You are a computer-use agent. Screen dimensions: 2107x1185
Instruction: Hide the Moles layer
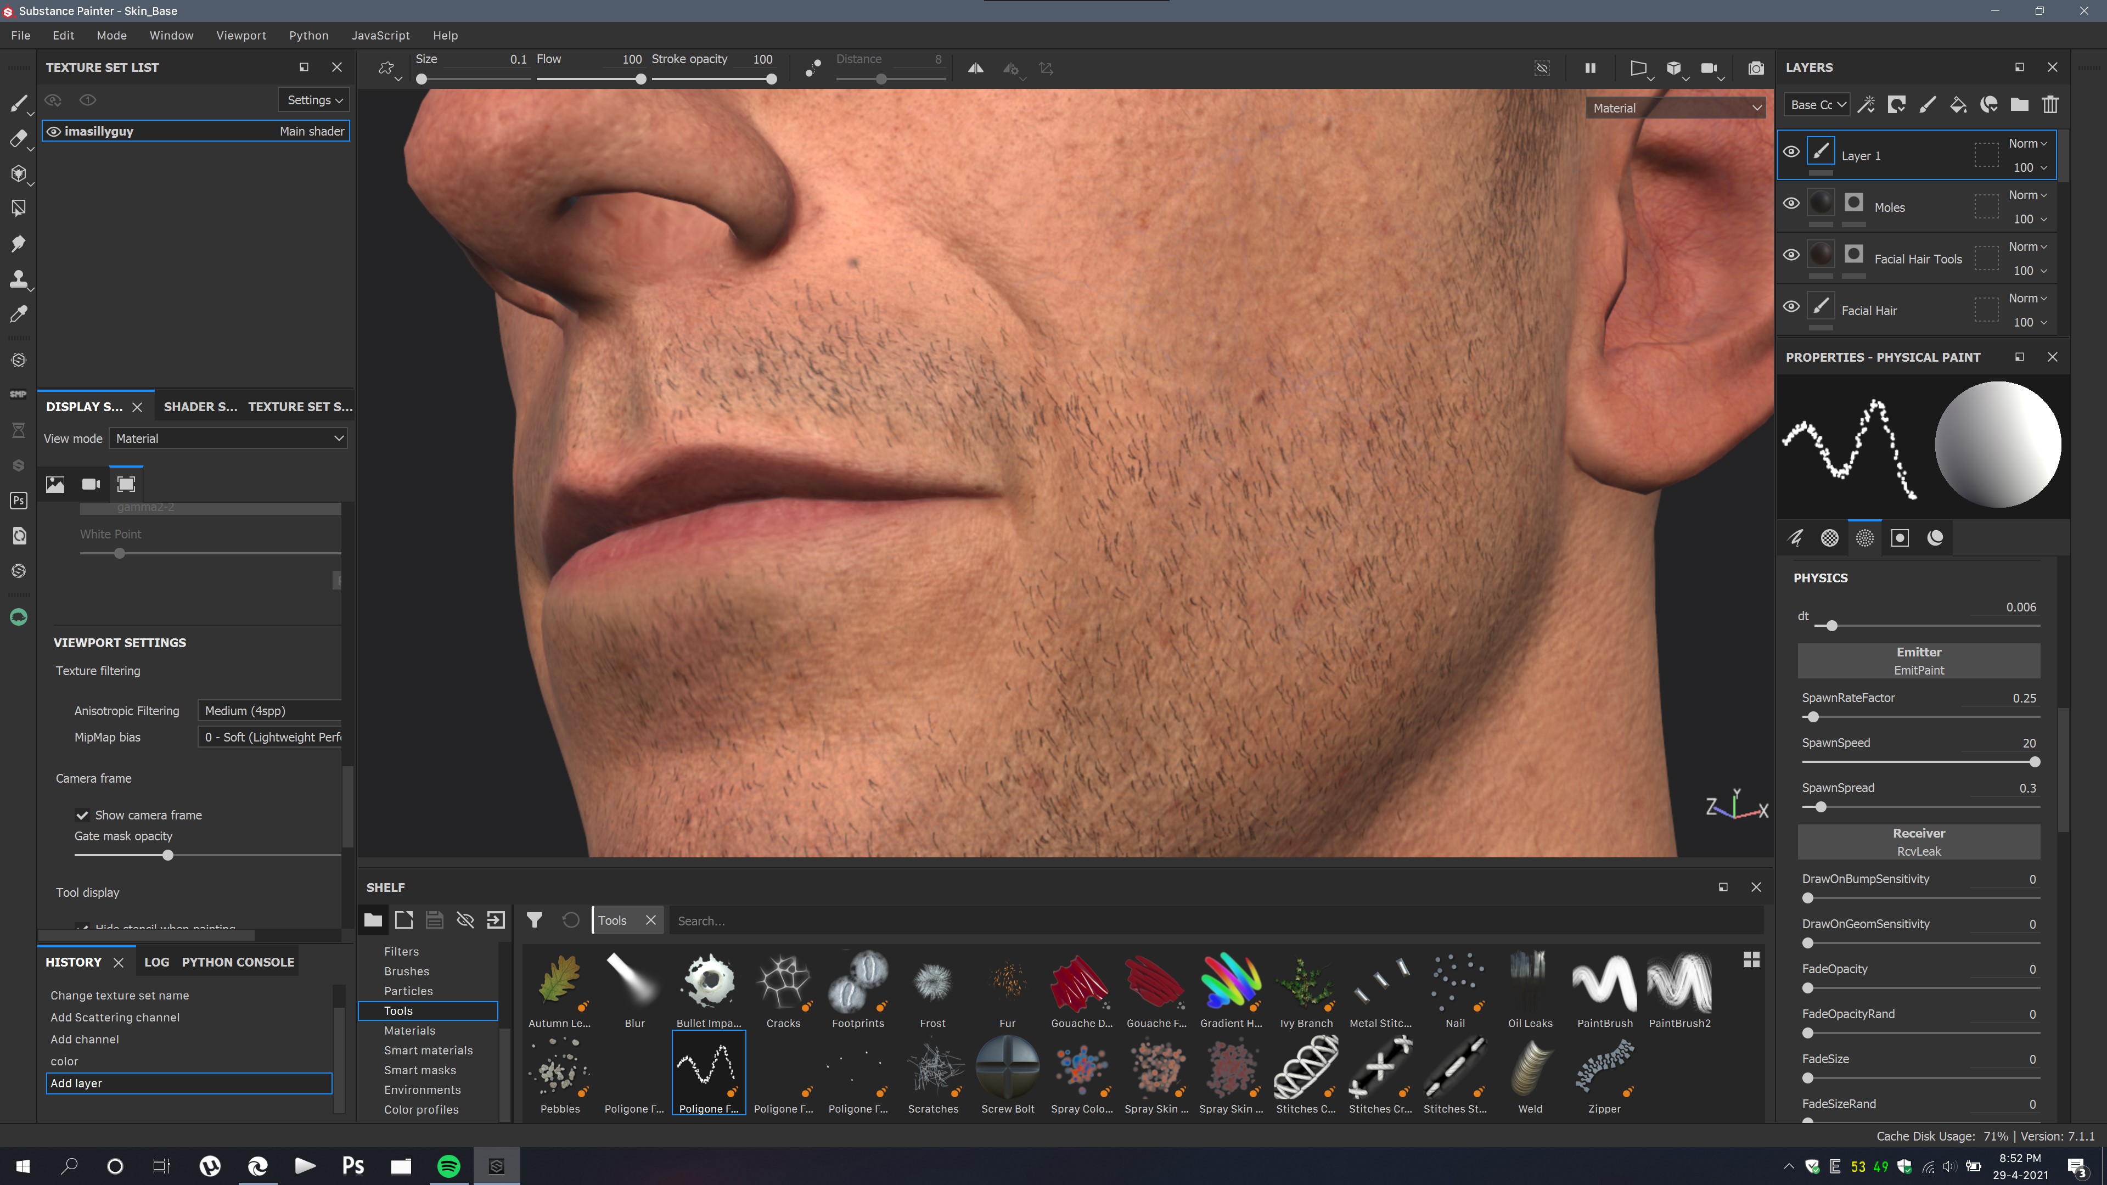tap(1791, 204)
